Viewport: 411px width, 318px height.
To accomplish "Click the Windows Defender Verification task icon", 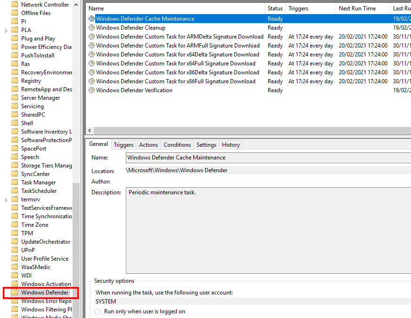I will point(91,90).
